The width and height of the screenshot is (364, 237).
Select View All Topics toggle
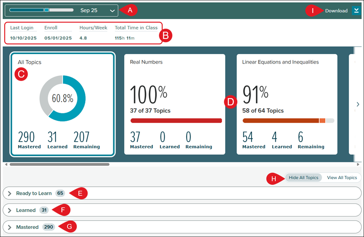(342, 178)
